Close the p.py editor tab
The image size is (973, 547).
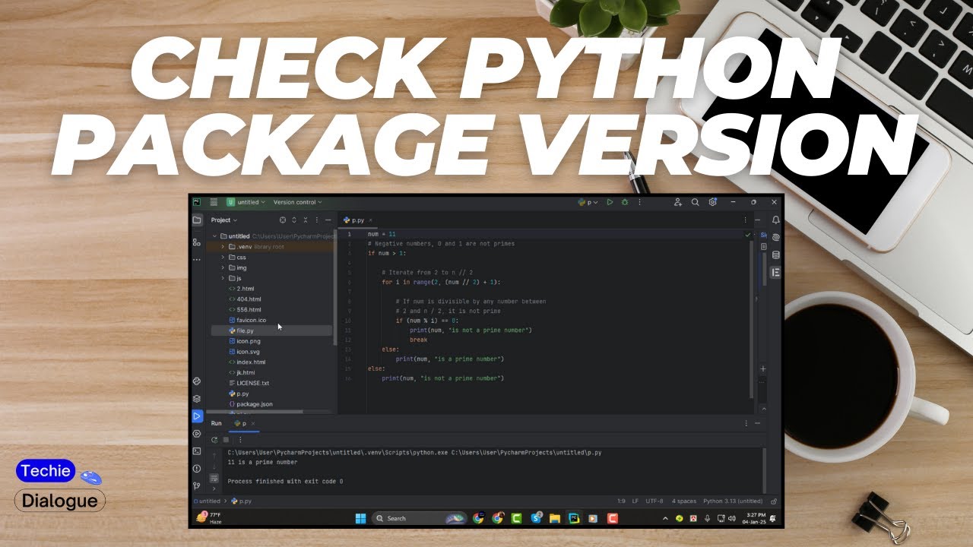click(x=369, y=220)
